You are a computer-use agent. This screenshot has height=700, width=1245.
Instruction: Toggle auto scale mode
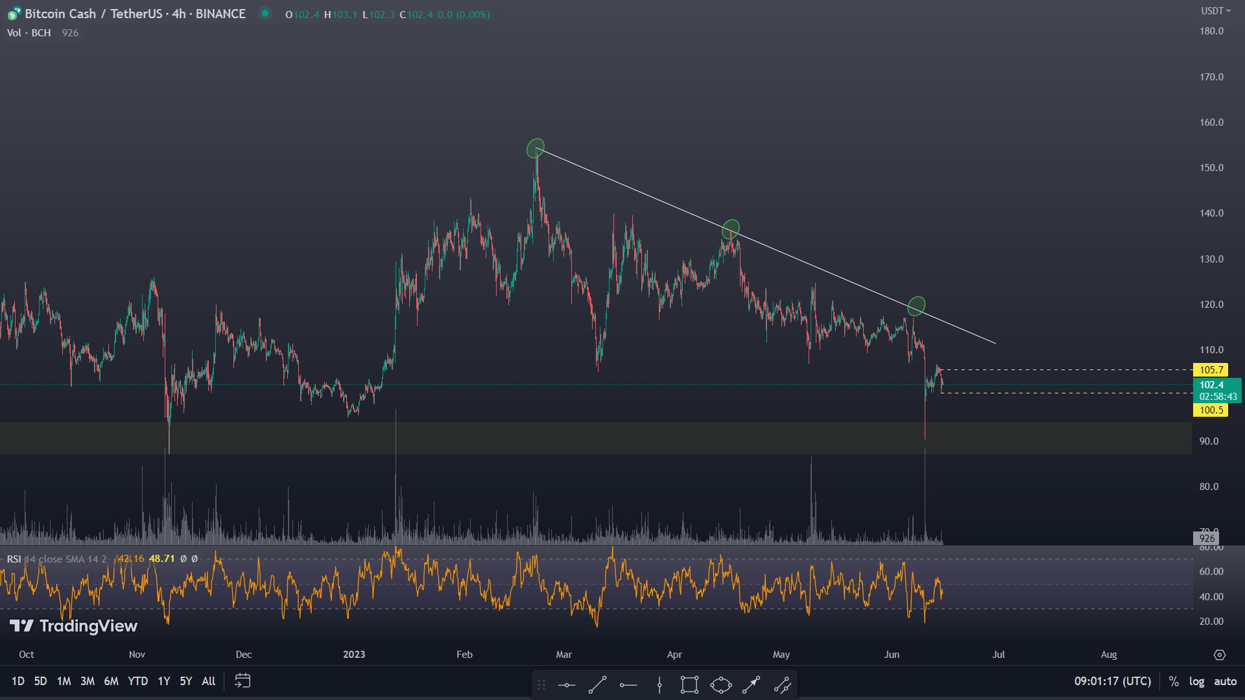point(1225,681)
